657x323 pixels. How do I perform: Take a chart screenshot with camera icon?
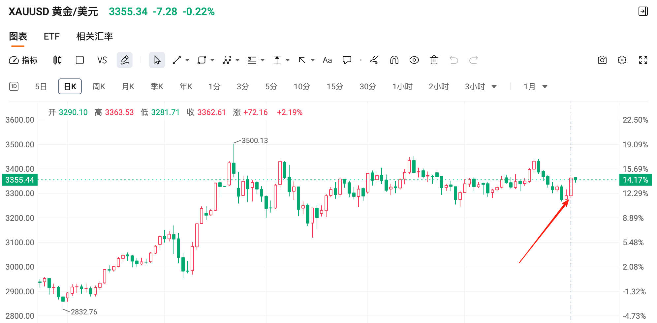[x=602, y=60]
